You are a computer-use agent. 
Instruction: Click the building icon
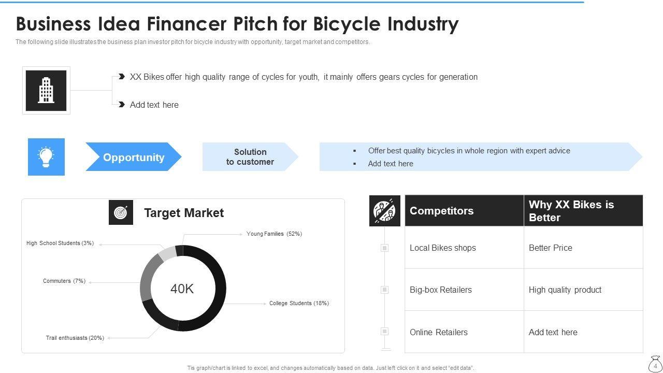(x=46, y=90)
